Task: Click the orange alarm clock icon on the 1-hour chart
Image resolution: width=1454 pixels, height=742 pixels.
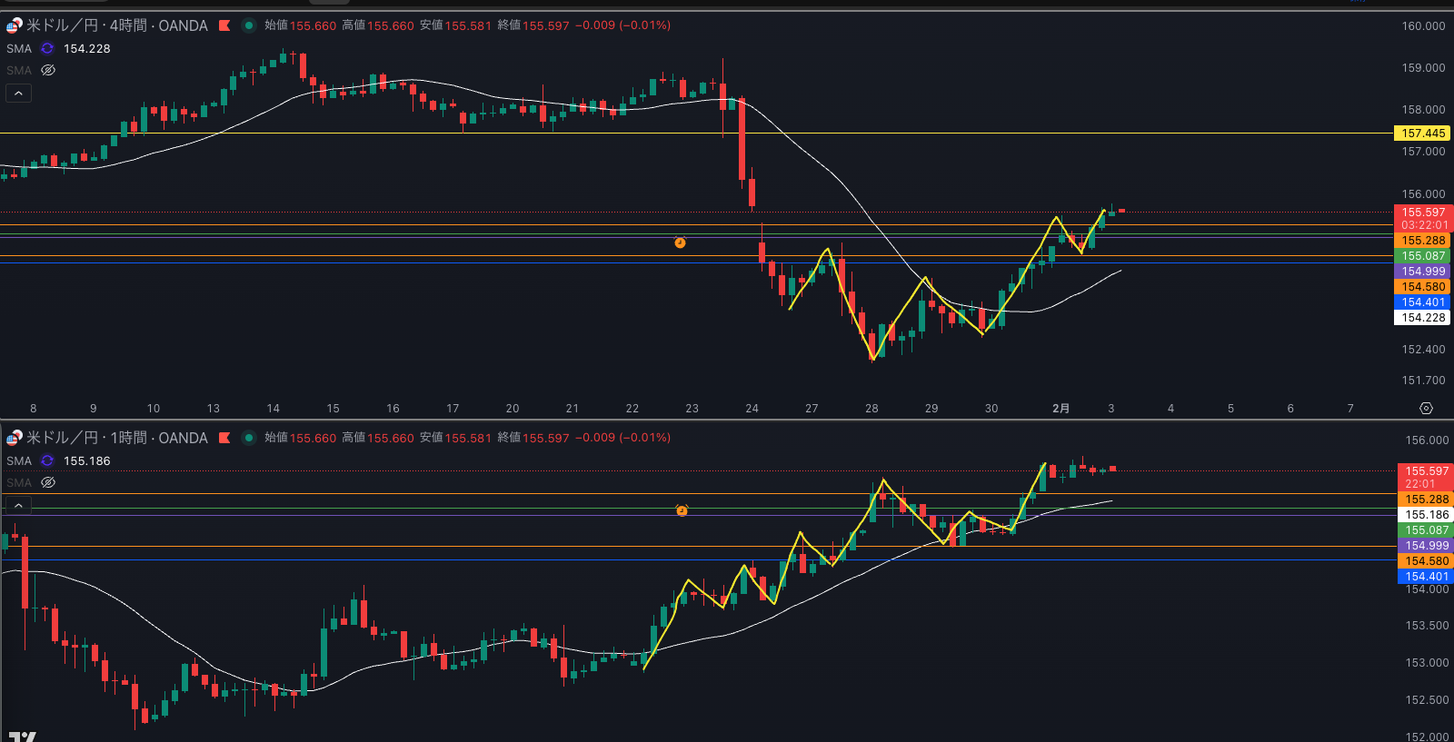Action: 682,511
